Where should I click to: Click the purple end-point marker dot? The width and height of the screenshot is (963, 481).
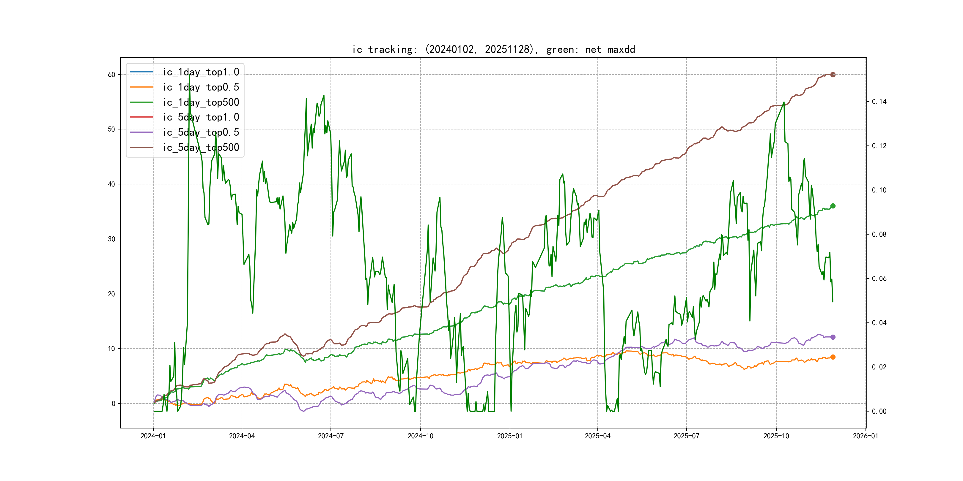[833, 337]
